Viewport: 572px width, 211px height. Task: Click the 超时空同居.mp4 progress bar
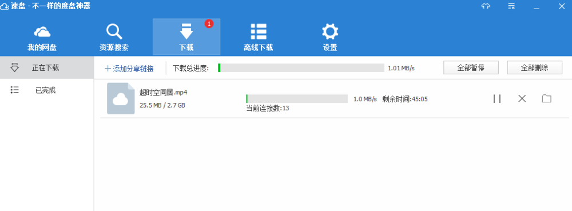click(x=297, y=99)
